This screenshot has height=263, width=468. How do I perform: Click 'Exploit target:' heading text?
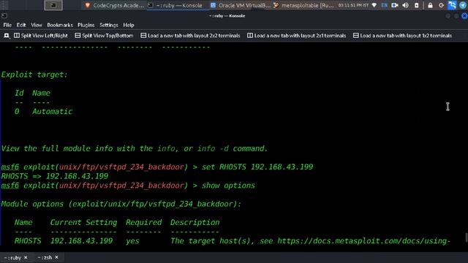(34, 75)
